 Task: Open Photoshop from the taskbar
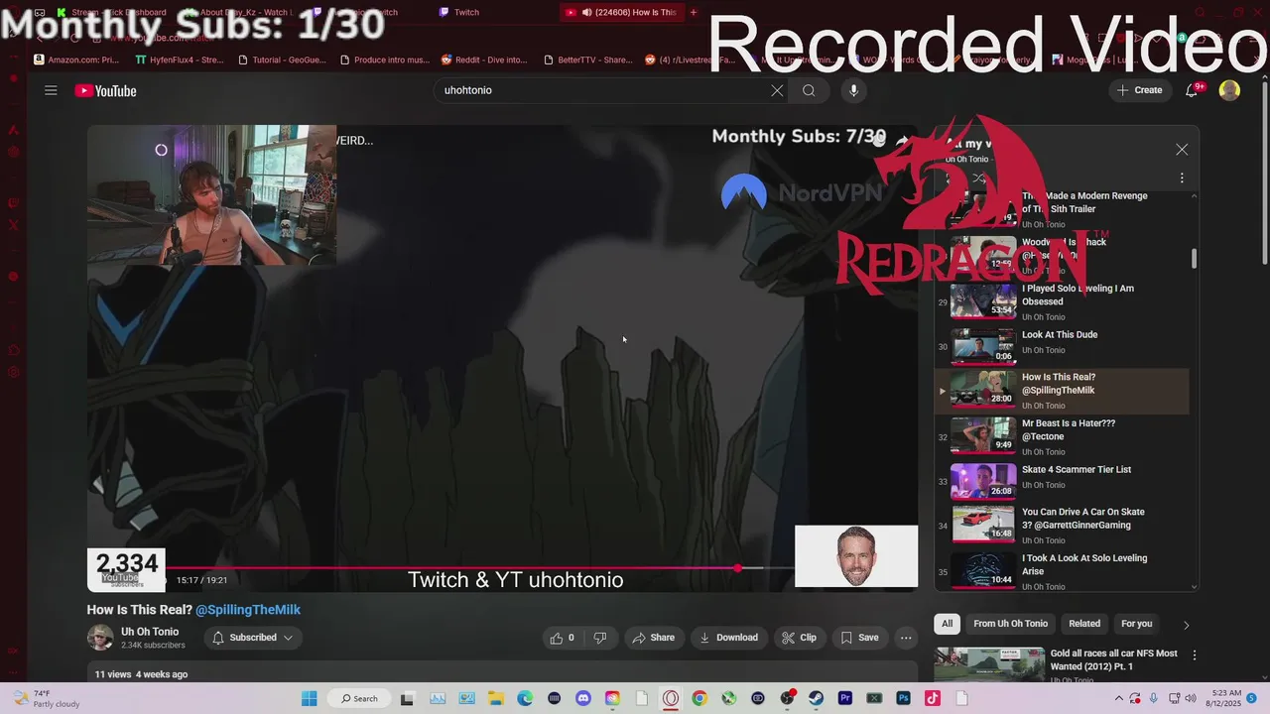[x=904, y=698]
